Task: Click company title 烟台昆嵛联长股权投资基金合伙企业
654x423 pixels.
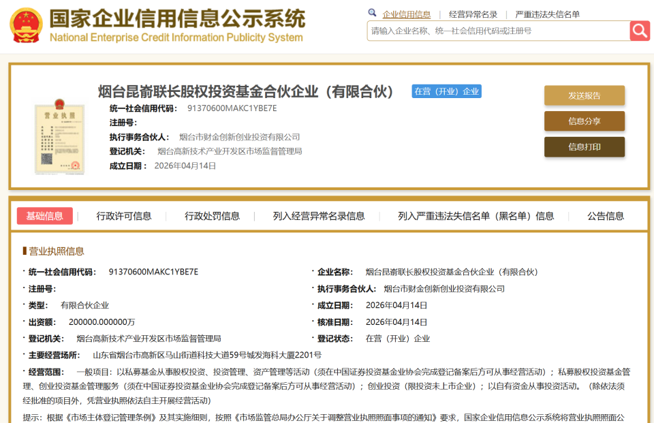Action: point(246,91)
